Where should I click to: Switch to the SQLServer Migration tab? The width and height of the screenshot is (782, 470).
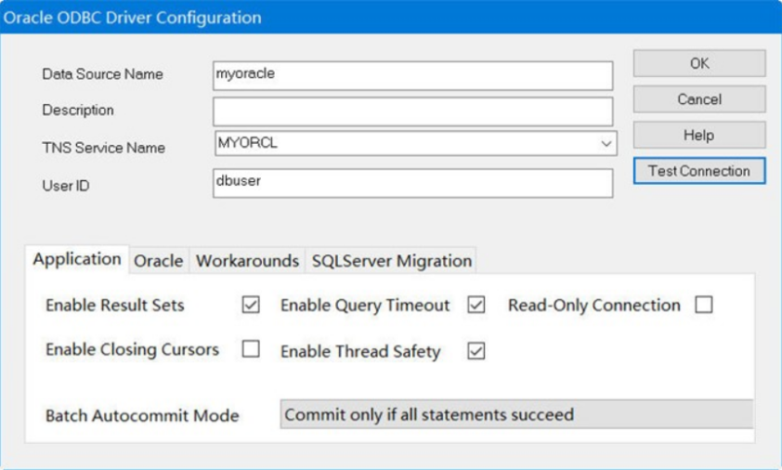pos(392,261)
